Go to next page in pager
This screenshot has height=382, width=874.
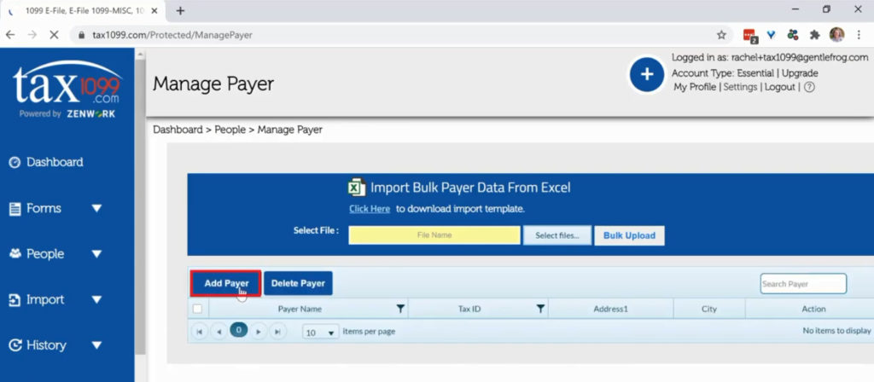tap(258, 332)
